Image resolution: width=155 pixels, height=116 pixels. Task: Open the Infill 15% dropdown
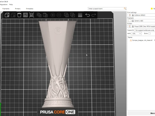click(x=136, y=34)
